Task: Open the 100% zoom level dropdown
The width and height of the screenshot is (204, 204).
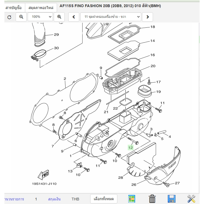Action: [40, 17]
